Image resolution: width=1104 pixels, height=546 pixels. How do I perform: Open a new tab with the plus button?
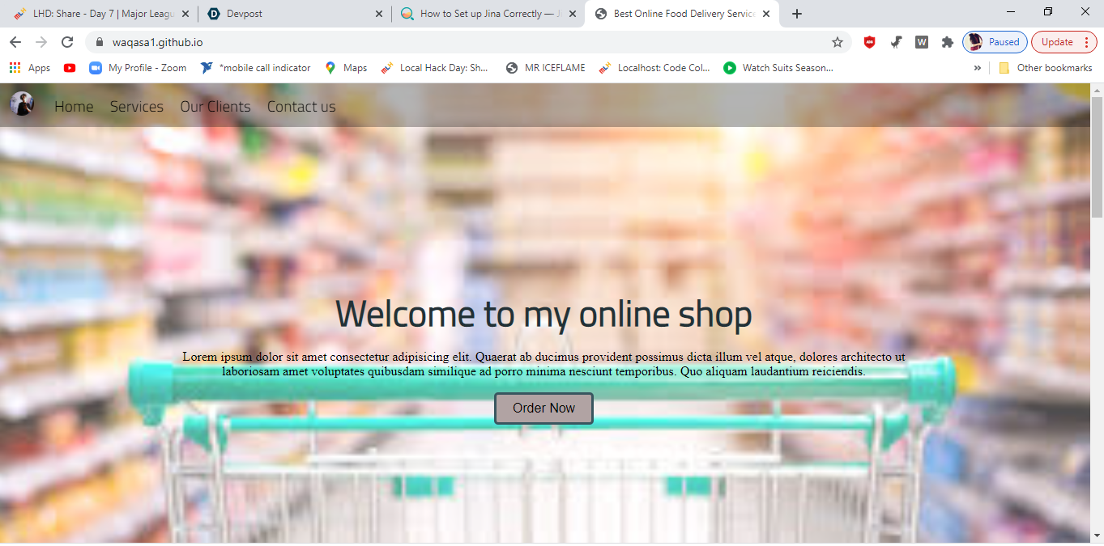click(797, 14)
